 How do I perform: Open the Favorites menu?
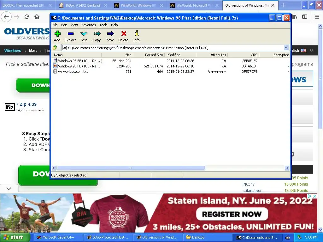point(89,25)
